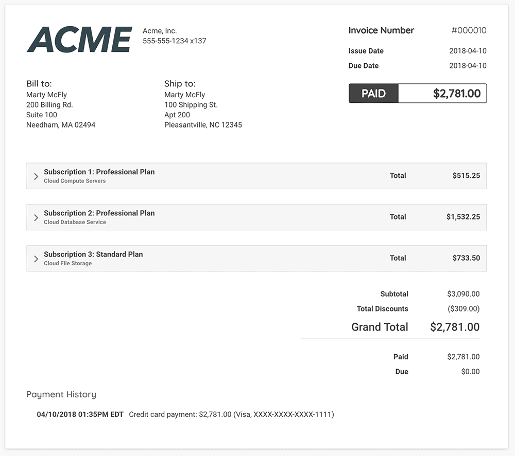The height and width of the screenshot is (456, 515).
Task: Click the Payment History heading
Action: point(61,394)
